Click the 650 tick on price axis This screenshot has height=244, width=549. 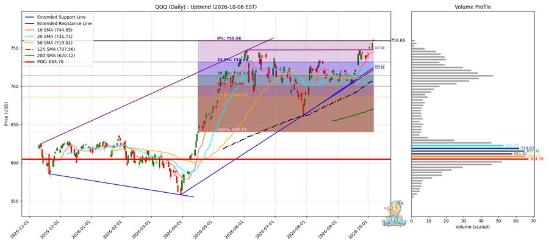click(15, 124)
